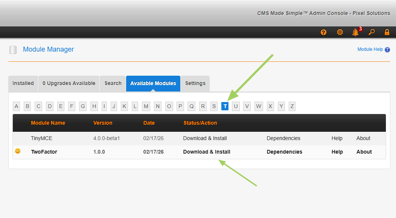Click the search magnifier icon in toolbar
Screen dimensions: 396x218
tap(372, 32)
